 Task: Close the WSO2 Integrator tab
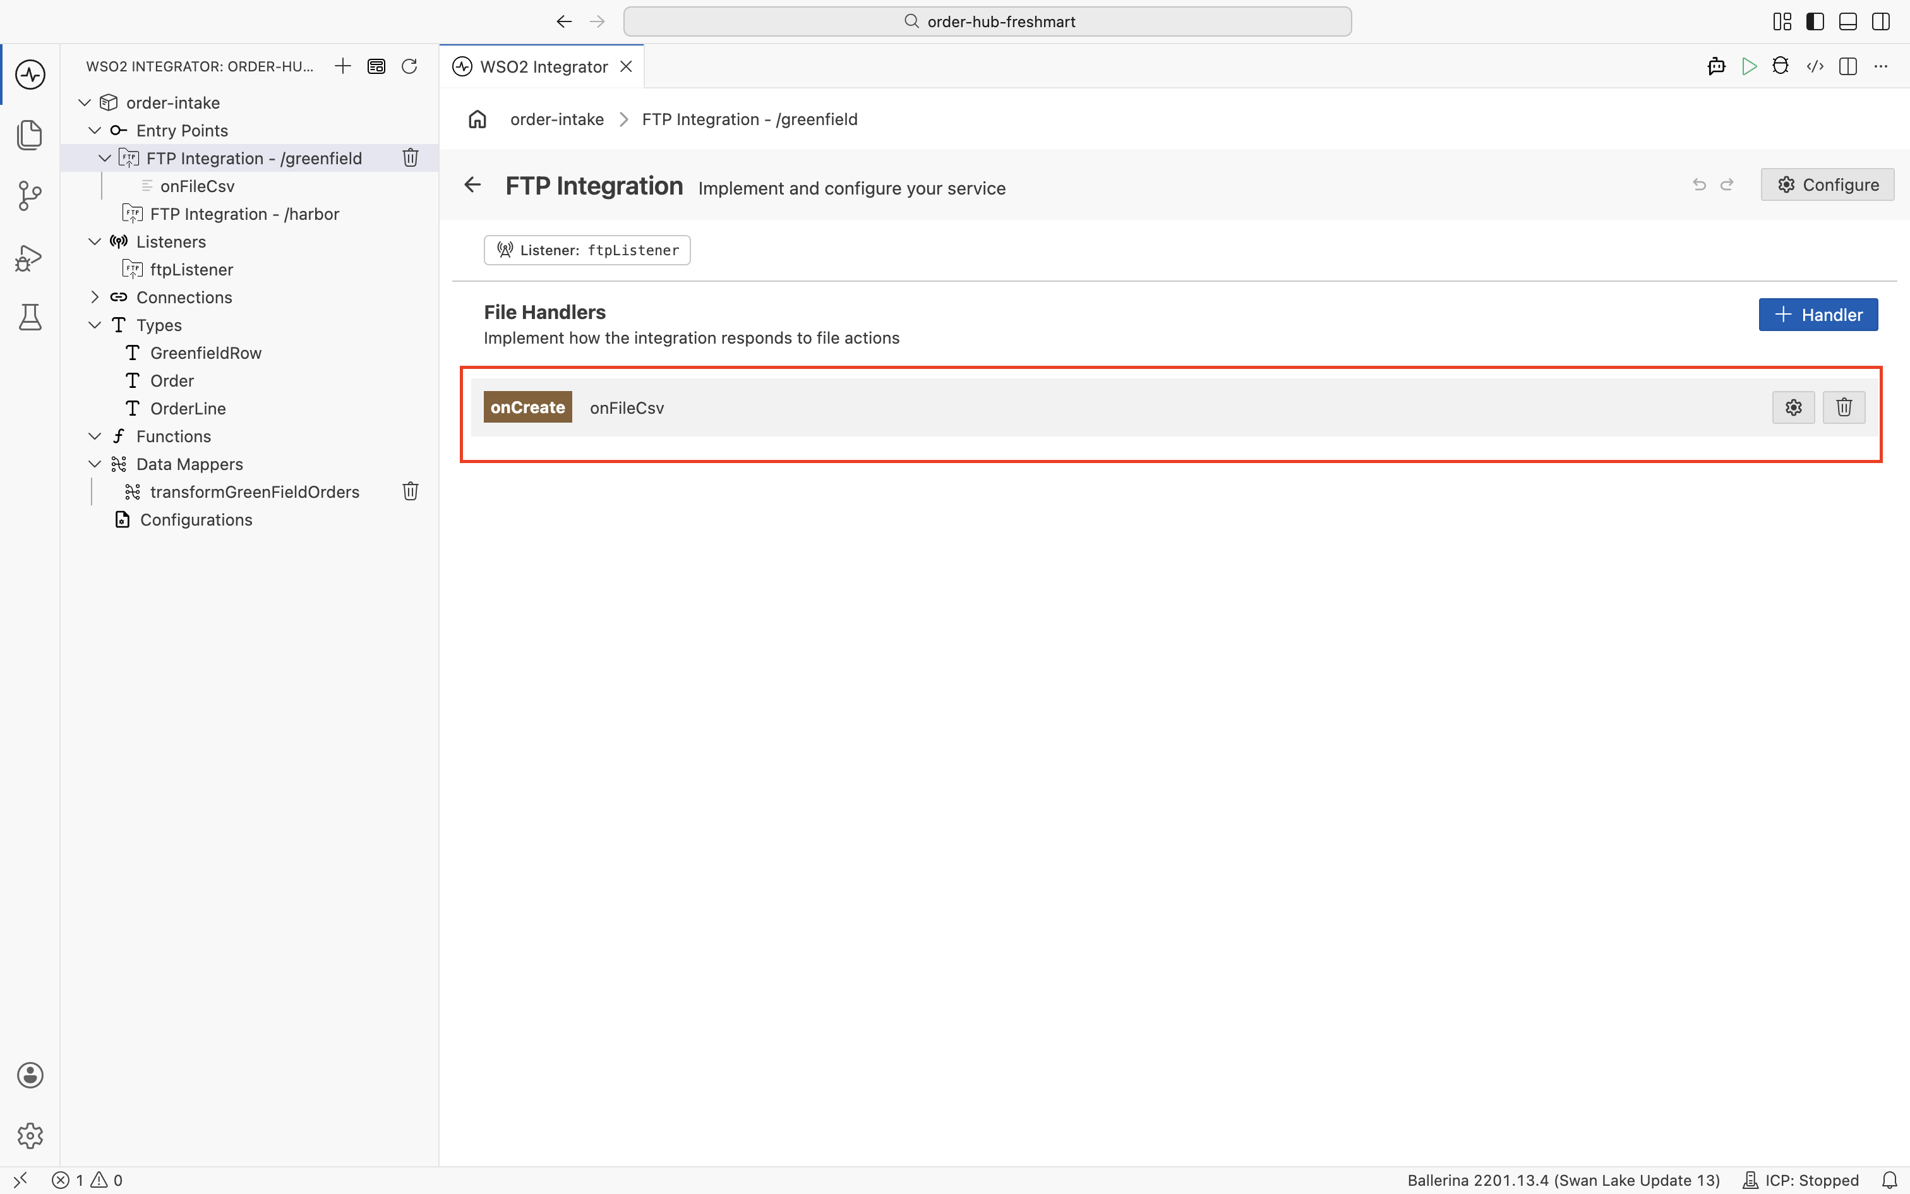[x=626, y=66]
